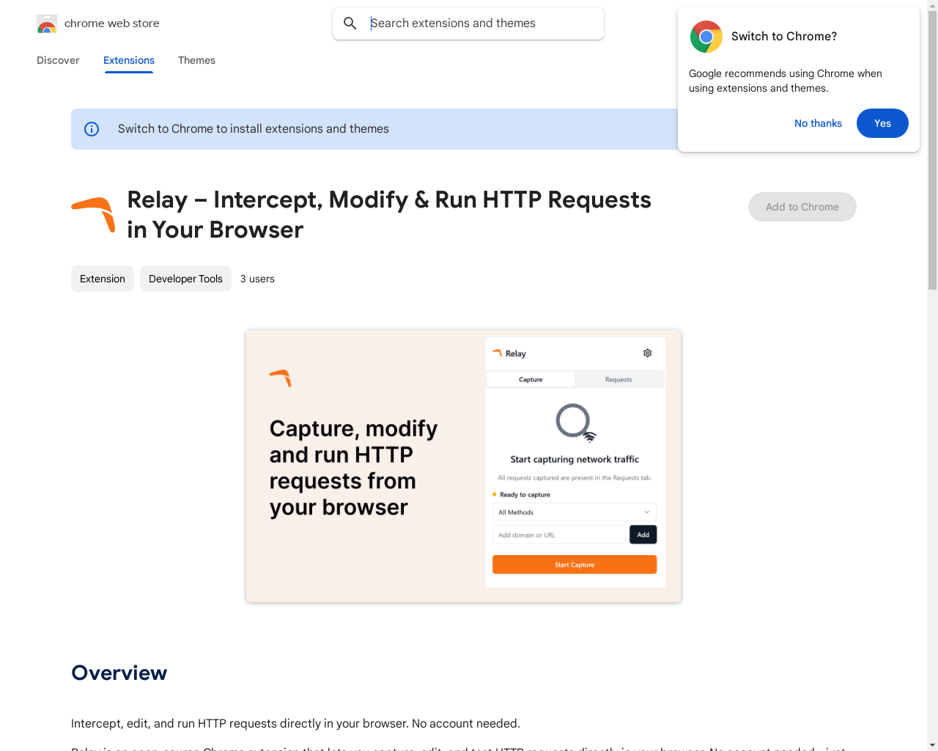Click 'Google recommends using Chrome' popup message
Image resolution: width=938 pixels, height=751 pixels.
pos(786,81)
